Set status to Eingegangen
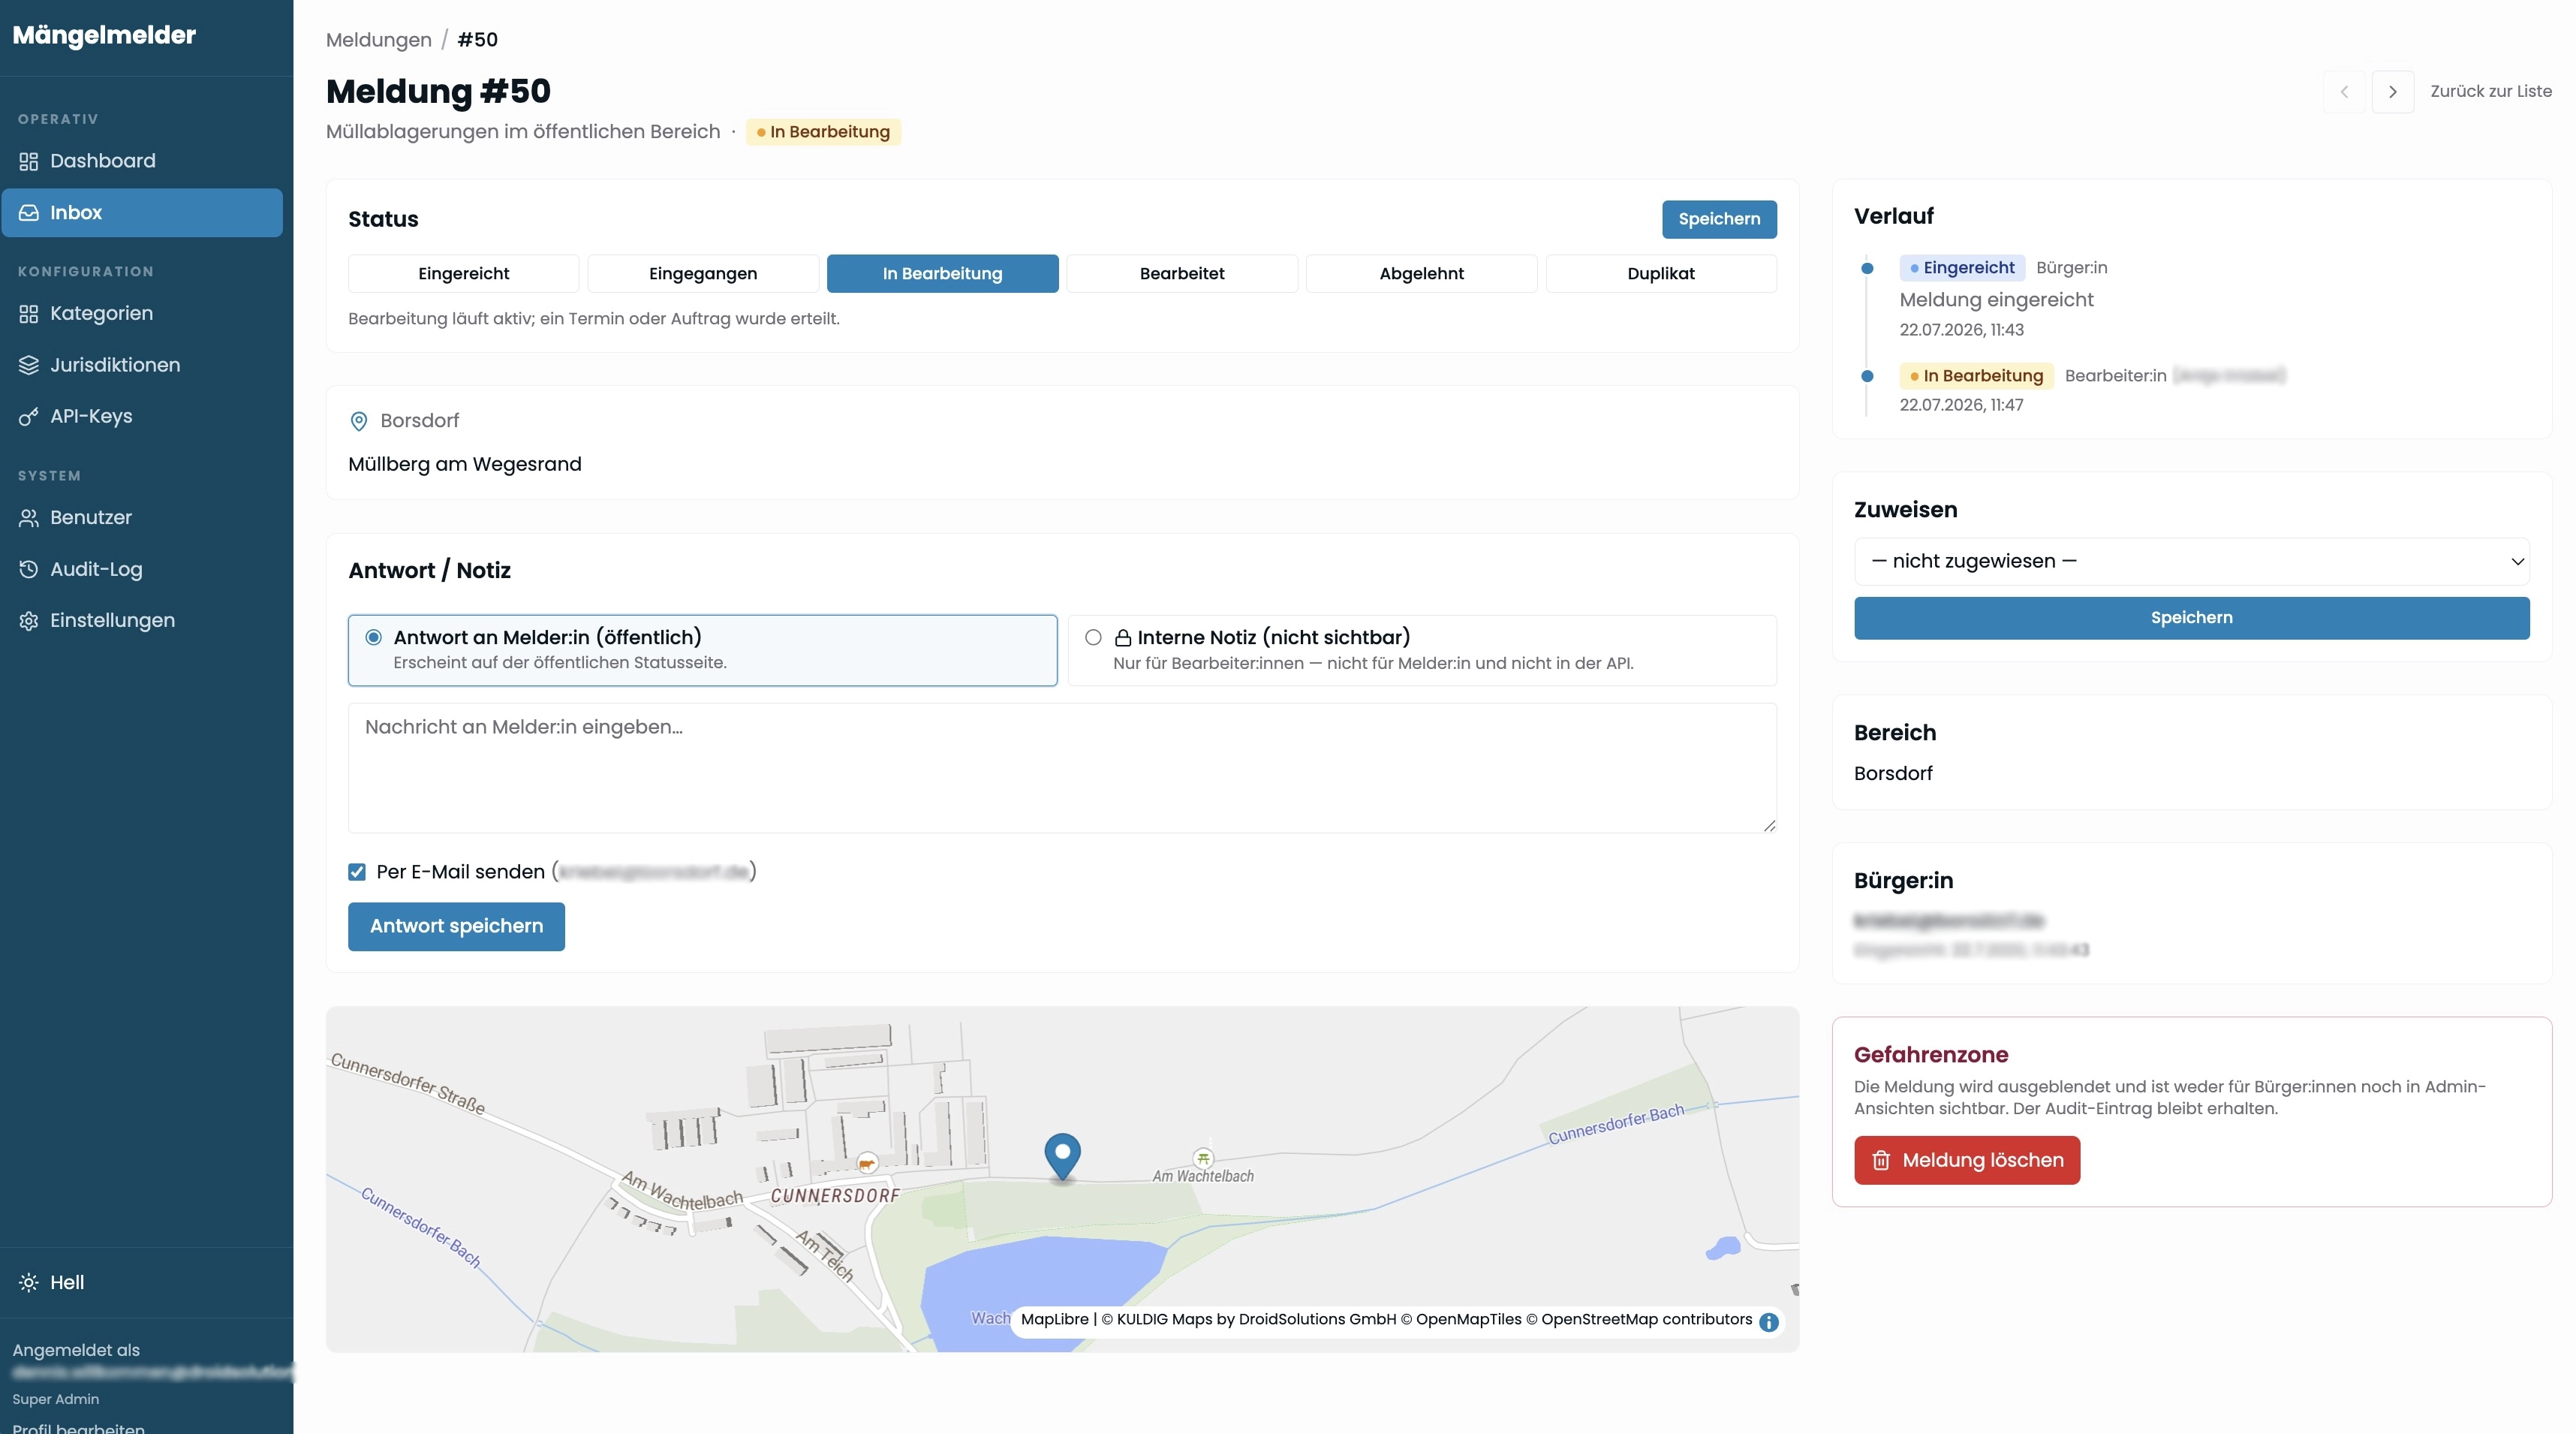The image size is (2576, 1434). [x=703, y=273]
